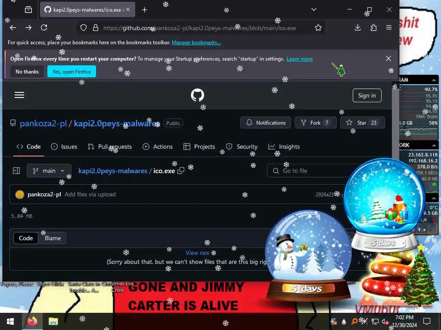441x330 pixels.
Task: Collapse the RAM section in sidebar gadget
Action: [434, 80]
